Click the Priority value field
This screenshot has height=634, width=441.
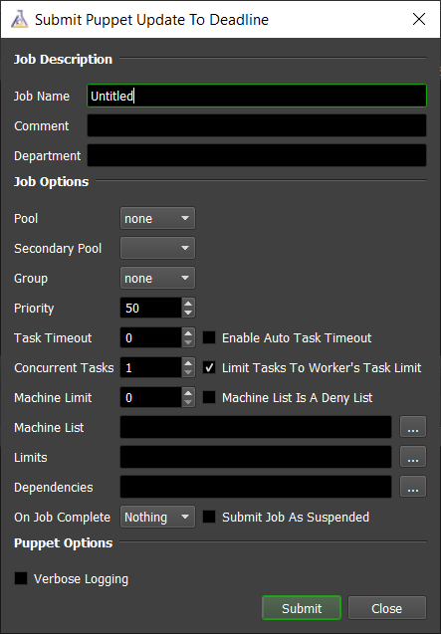click(151, 309)
